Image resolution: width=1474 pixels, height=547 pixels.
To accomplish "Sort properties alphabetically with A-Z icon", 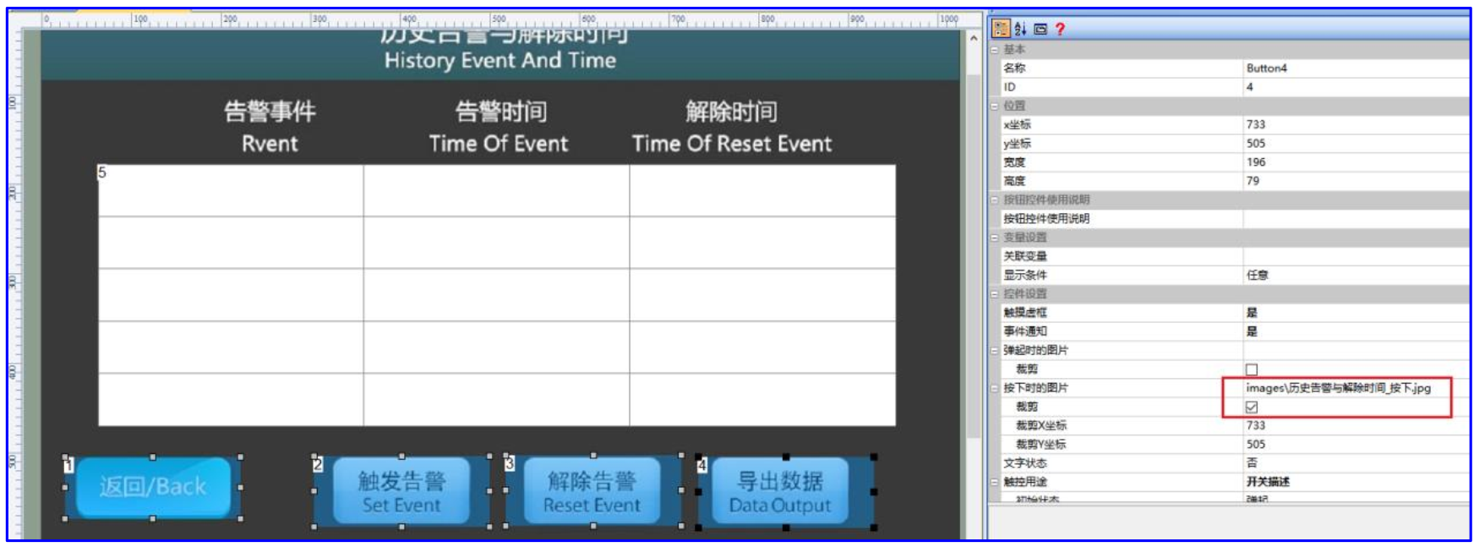I will [x=1020, y=29].
